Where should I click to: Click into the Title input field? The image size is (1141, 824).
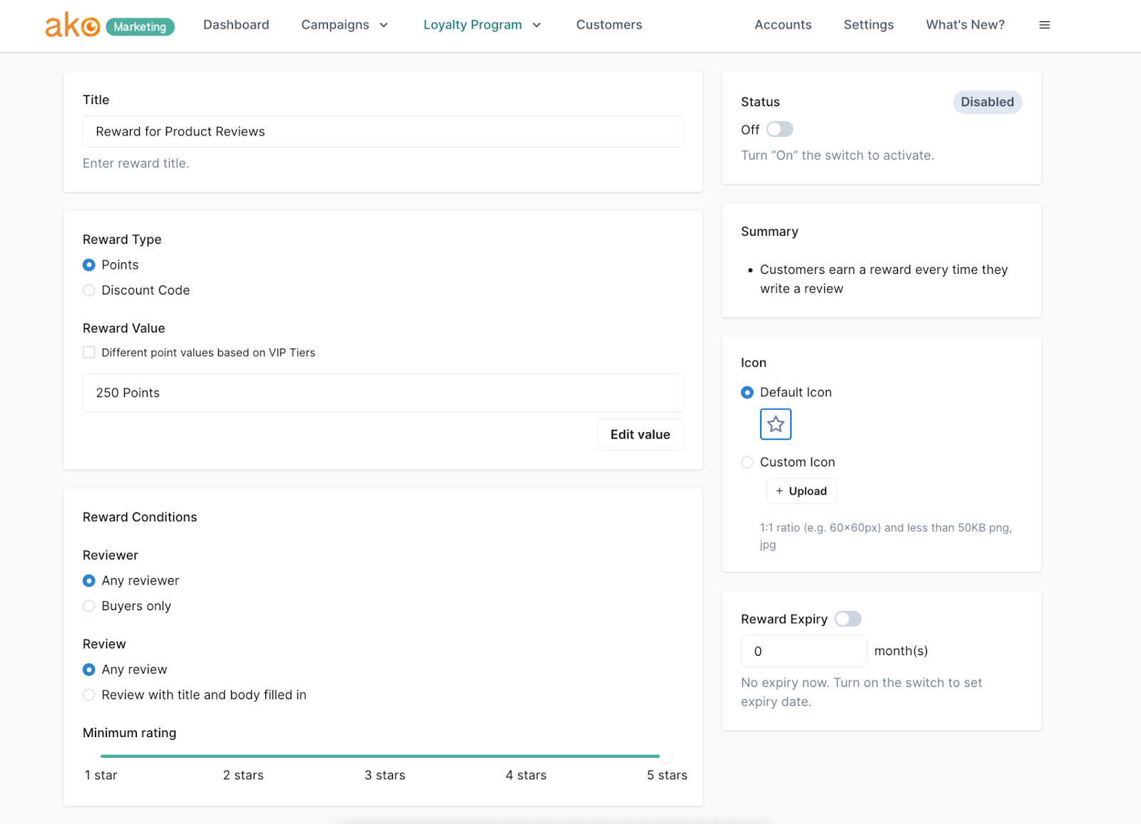(x=383, y=132)
